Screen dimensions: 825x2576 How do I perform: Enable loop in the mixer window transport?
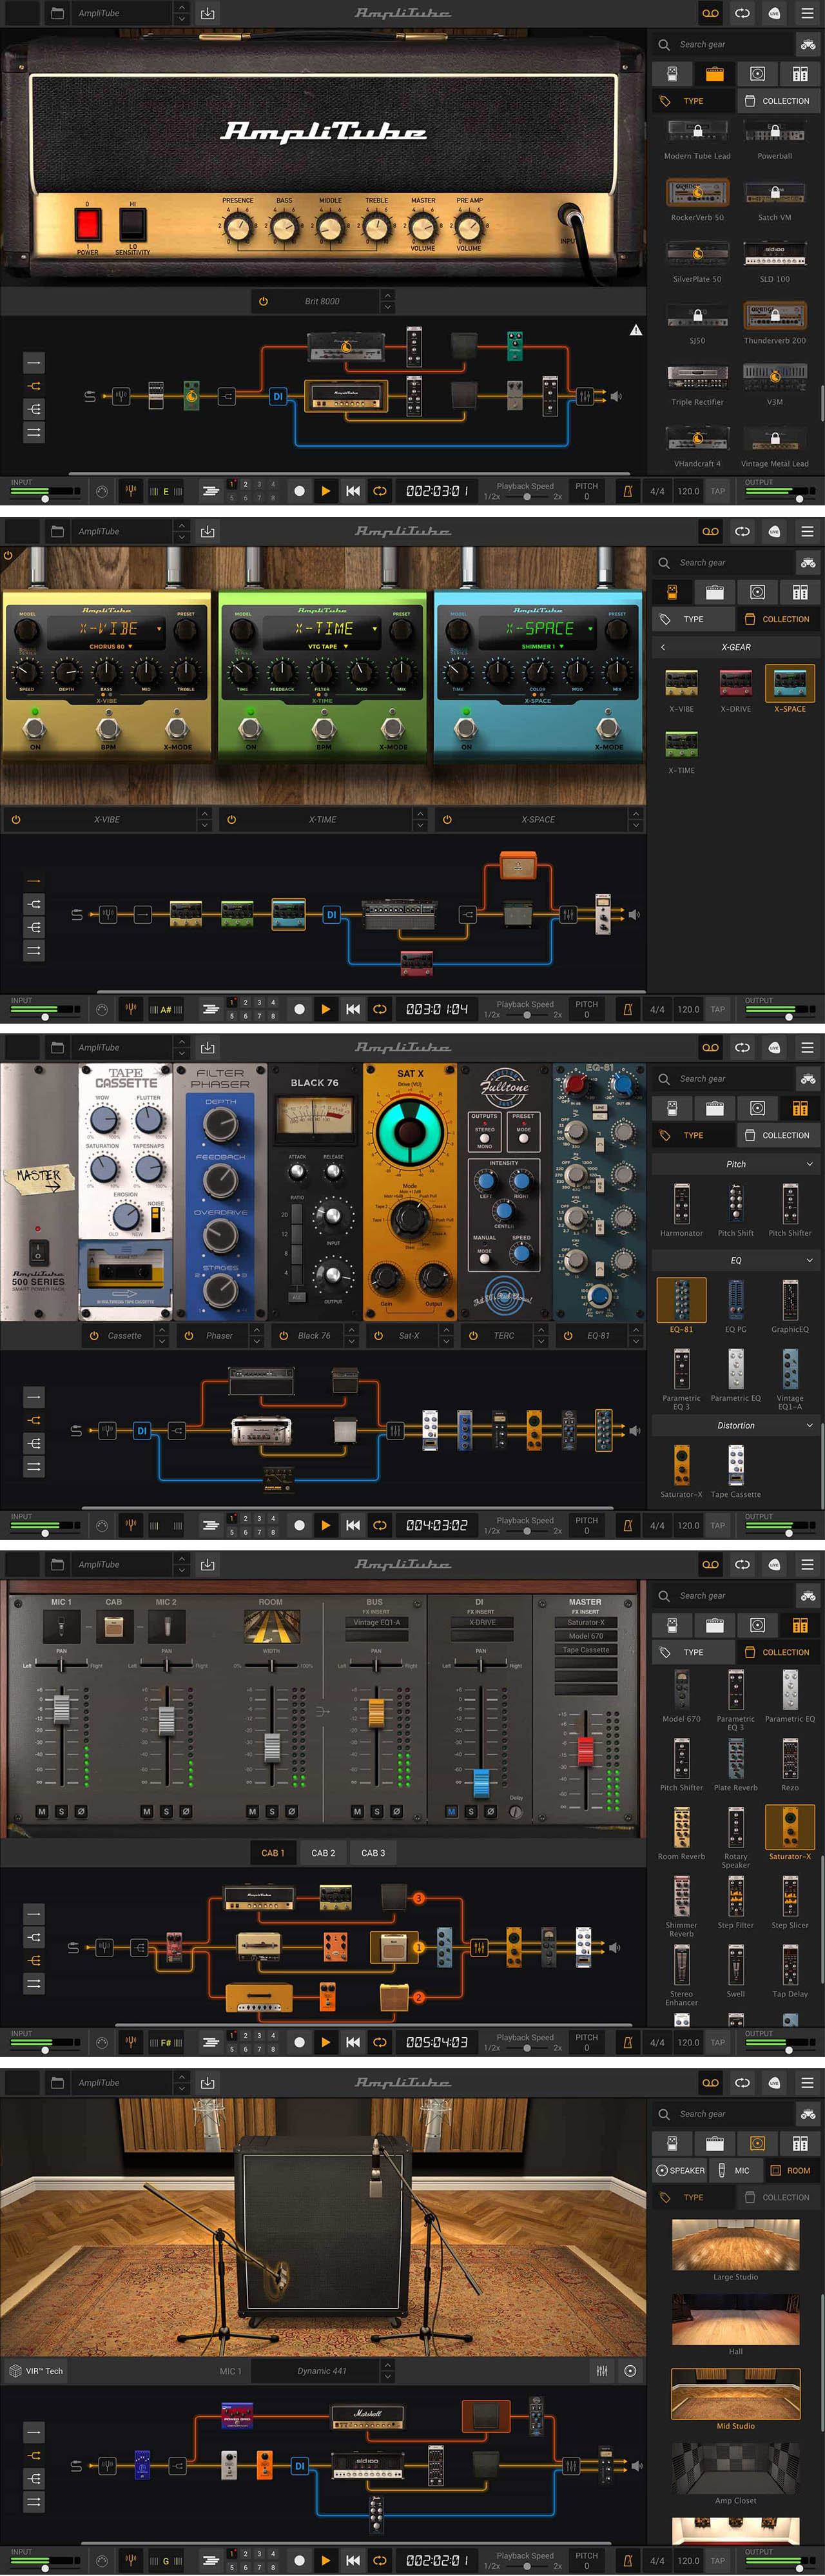(x=380, y=2042)
